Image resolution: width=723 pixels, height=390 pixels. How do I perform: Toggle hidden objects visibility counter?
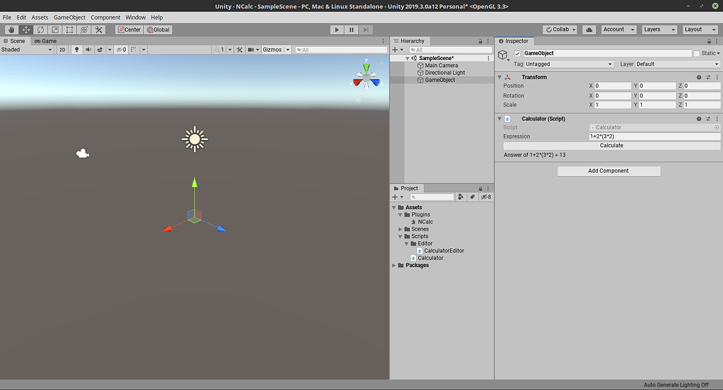[121, 50]
